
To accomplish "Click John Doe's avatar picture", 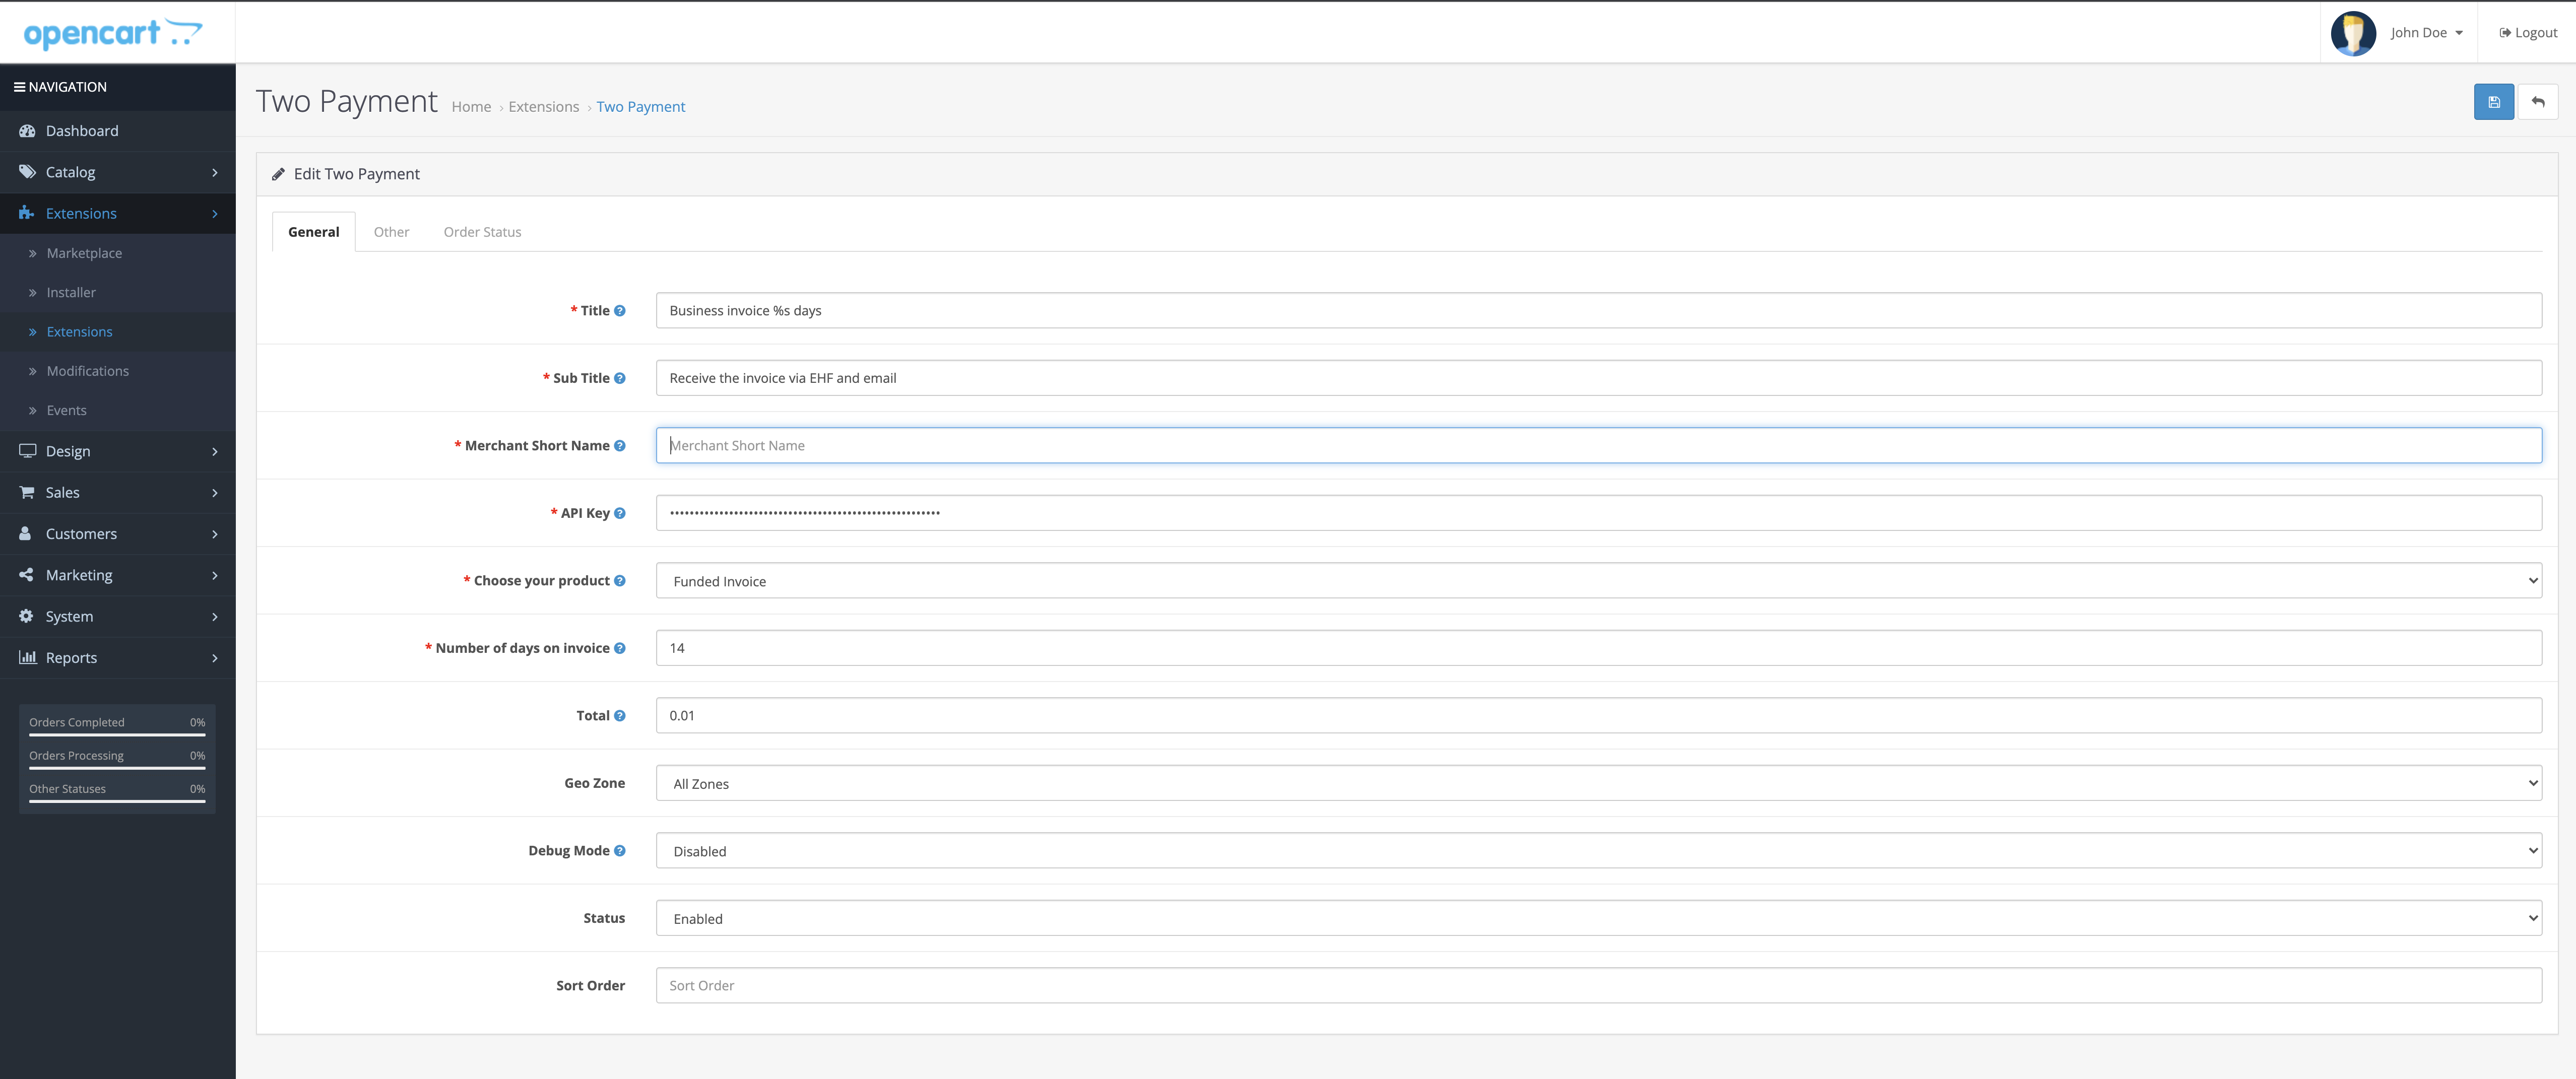I will [x=2353, y=33].
